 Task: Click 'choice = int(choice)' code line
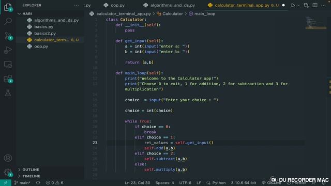148,111
